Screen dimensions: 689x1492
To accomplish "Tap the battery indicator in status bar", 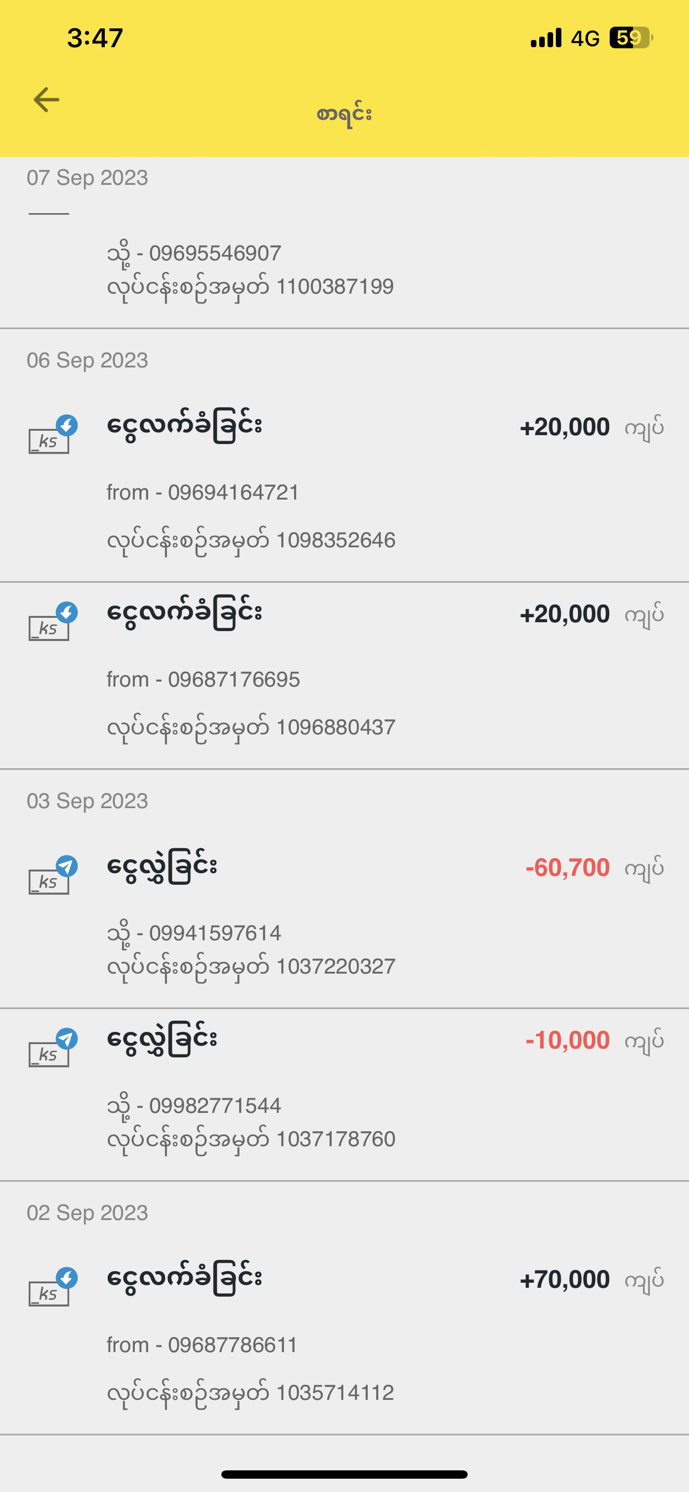I will tap(631, 38).
